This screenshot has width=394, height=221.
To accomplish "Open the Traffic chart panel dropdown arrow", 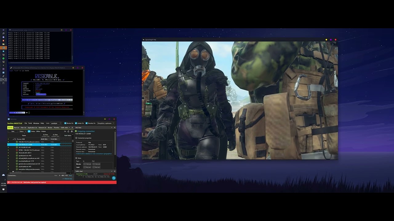I will 112,171.
